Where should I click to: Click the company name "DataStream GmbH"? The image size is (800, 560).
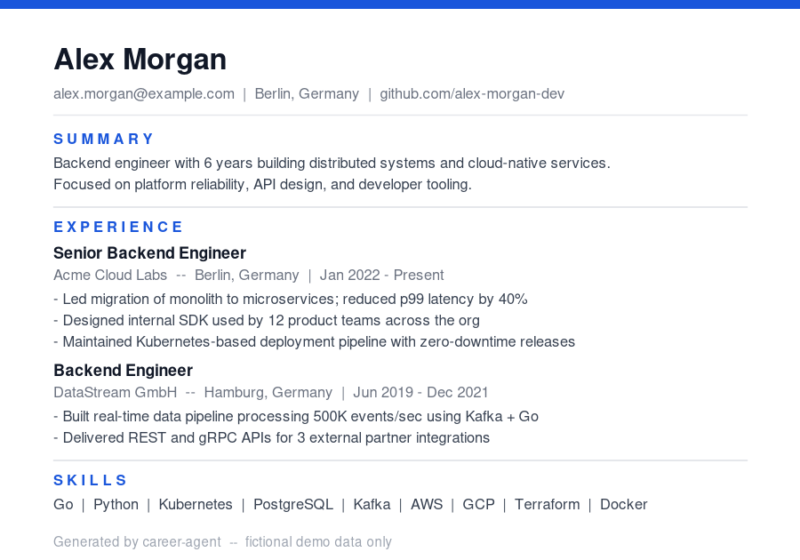coord(116,393)
